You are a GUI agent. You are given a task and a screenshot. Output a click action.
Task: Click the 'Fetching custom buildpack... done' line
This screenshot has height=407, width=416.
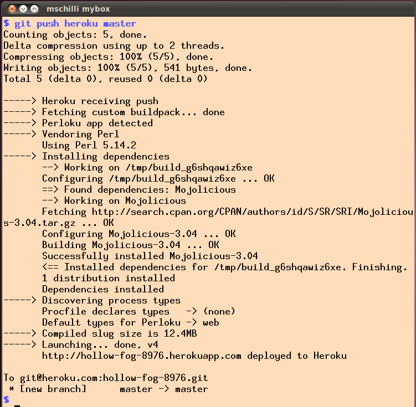(114, 112)
